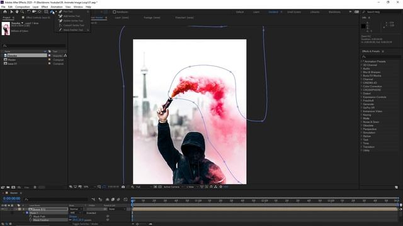Select the Selection arrow tool
Viewport: 403px width, 226px height.
11,12
